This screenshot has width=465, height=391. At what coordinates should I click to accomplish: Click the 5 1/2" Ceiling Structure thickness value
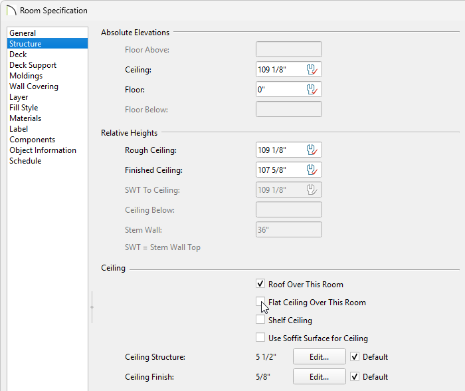coord(266,357)
